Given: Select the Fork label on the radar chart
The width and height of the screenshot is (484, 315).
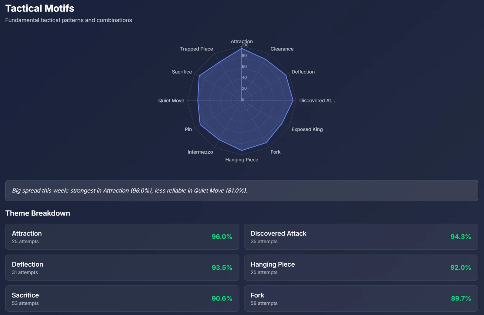Looking at the screenshot, I should click(275, 152).
